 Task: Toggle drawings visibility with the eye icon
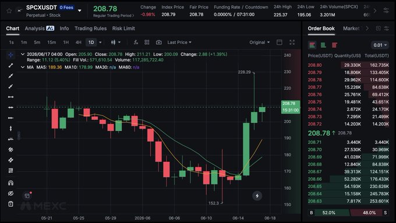tap(10, 193)
